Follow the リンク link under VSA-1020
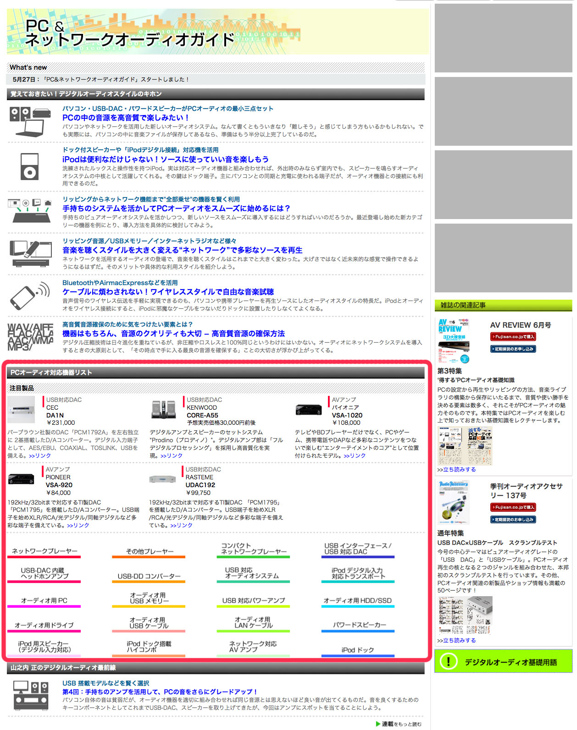The width and height of the screenshot is (577, 730). [355, 456]
